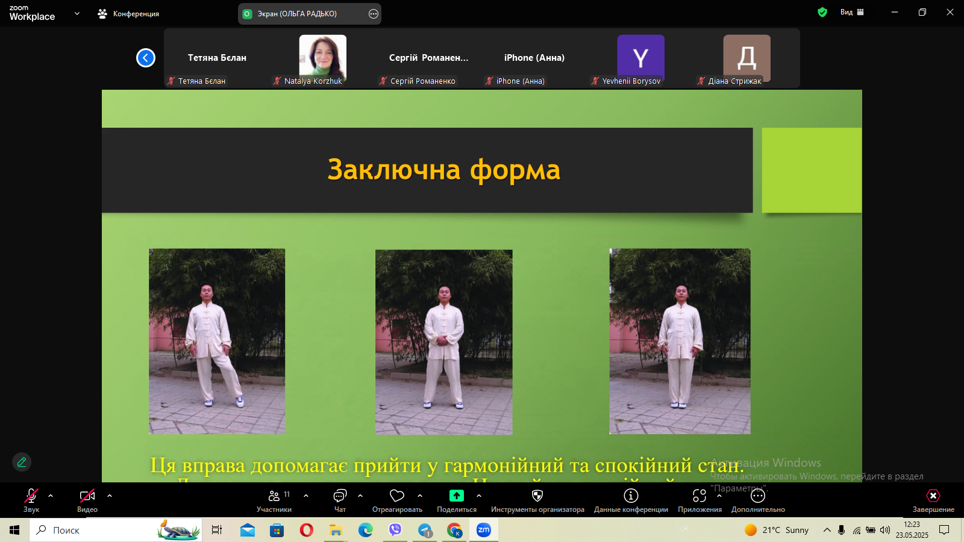Expand Zoom Workplace dropdown chevron
The height and width of the screenshot is (542, 964).
pyautogui.click(x=77, y=13)
